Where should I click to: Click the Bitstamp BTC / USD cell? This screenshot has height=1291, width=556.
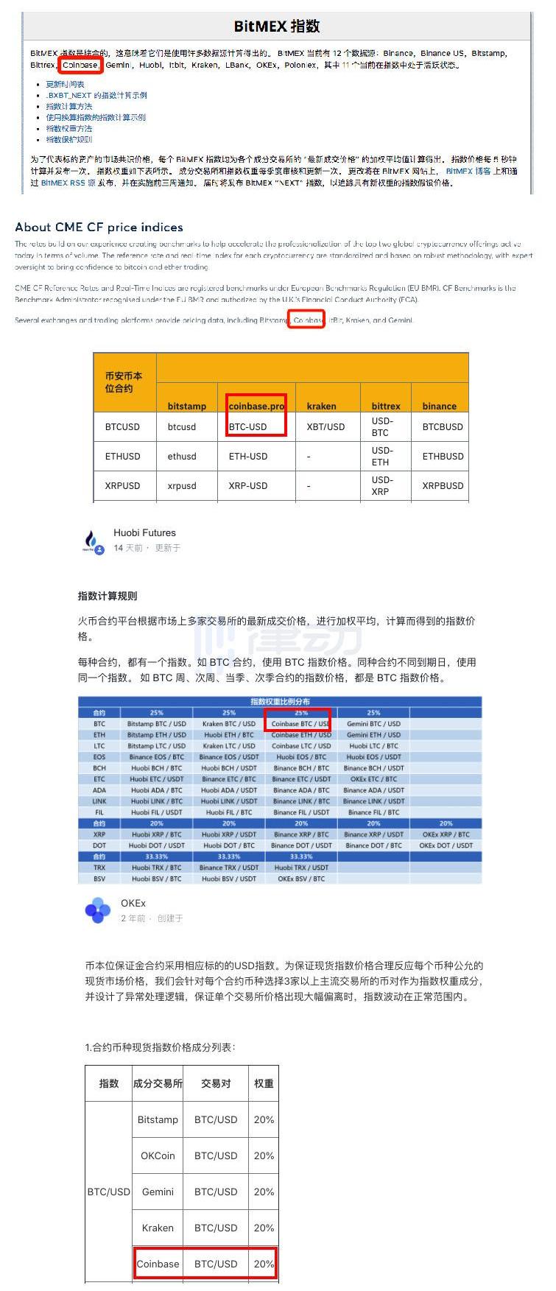(156, 724)
